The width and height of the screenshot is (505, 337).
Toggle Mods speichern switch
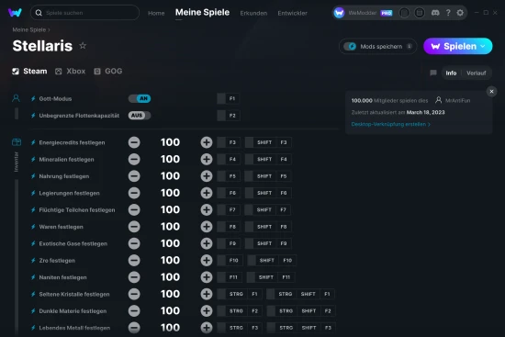(350, 47)
